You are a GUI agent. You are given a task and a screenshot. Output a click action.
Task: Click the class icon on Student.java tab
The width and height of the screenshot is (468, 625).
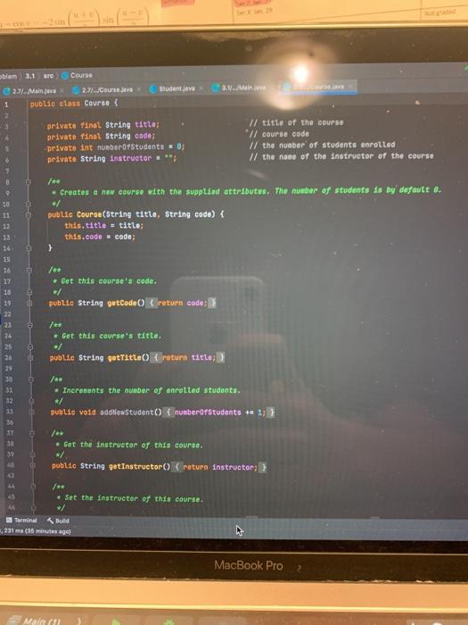pos(153,89)
